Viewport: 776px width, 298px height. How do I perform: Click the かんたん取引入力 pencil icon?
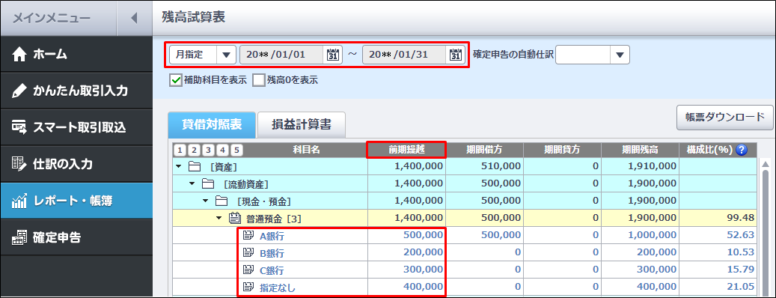(19, 91)
